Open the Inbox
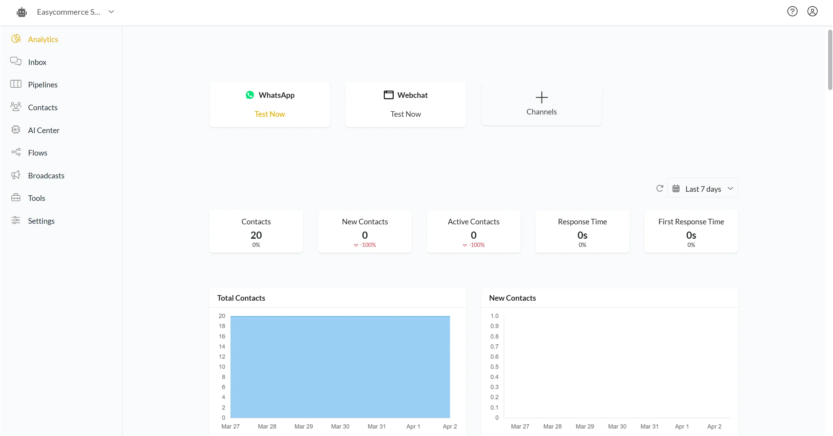The image size is (833, 436). click(37, 62)
